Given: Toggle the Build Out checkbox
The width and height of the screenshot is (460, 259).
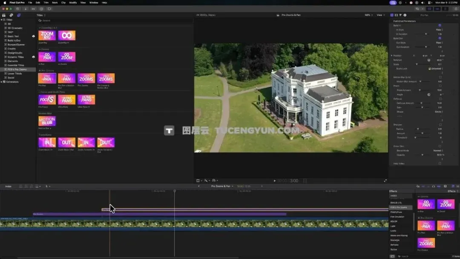Looking at the screenshot, I should coord(440,38).
